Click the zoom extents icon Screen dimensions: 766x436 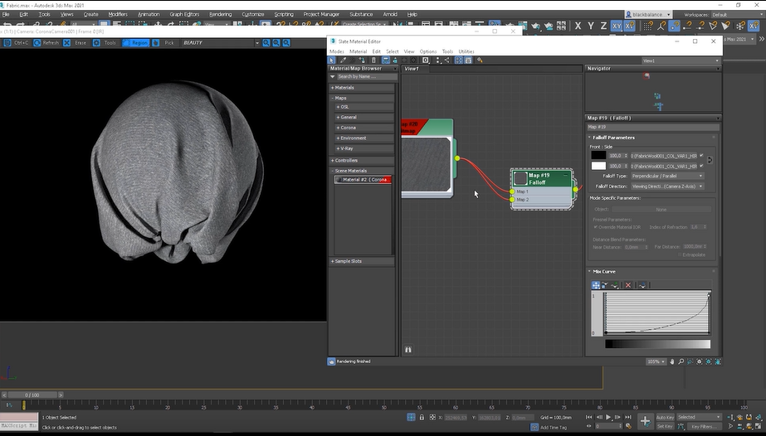700,361
